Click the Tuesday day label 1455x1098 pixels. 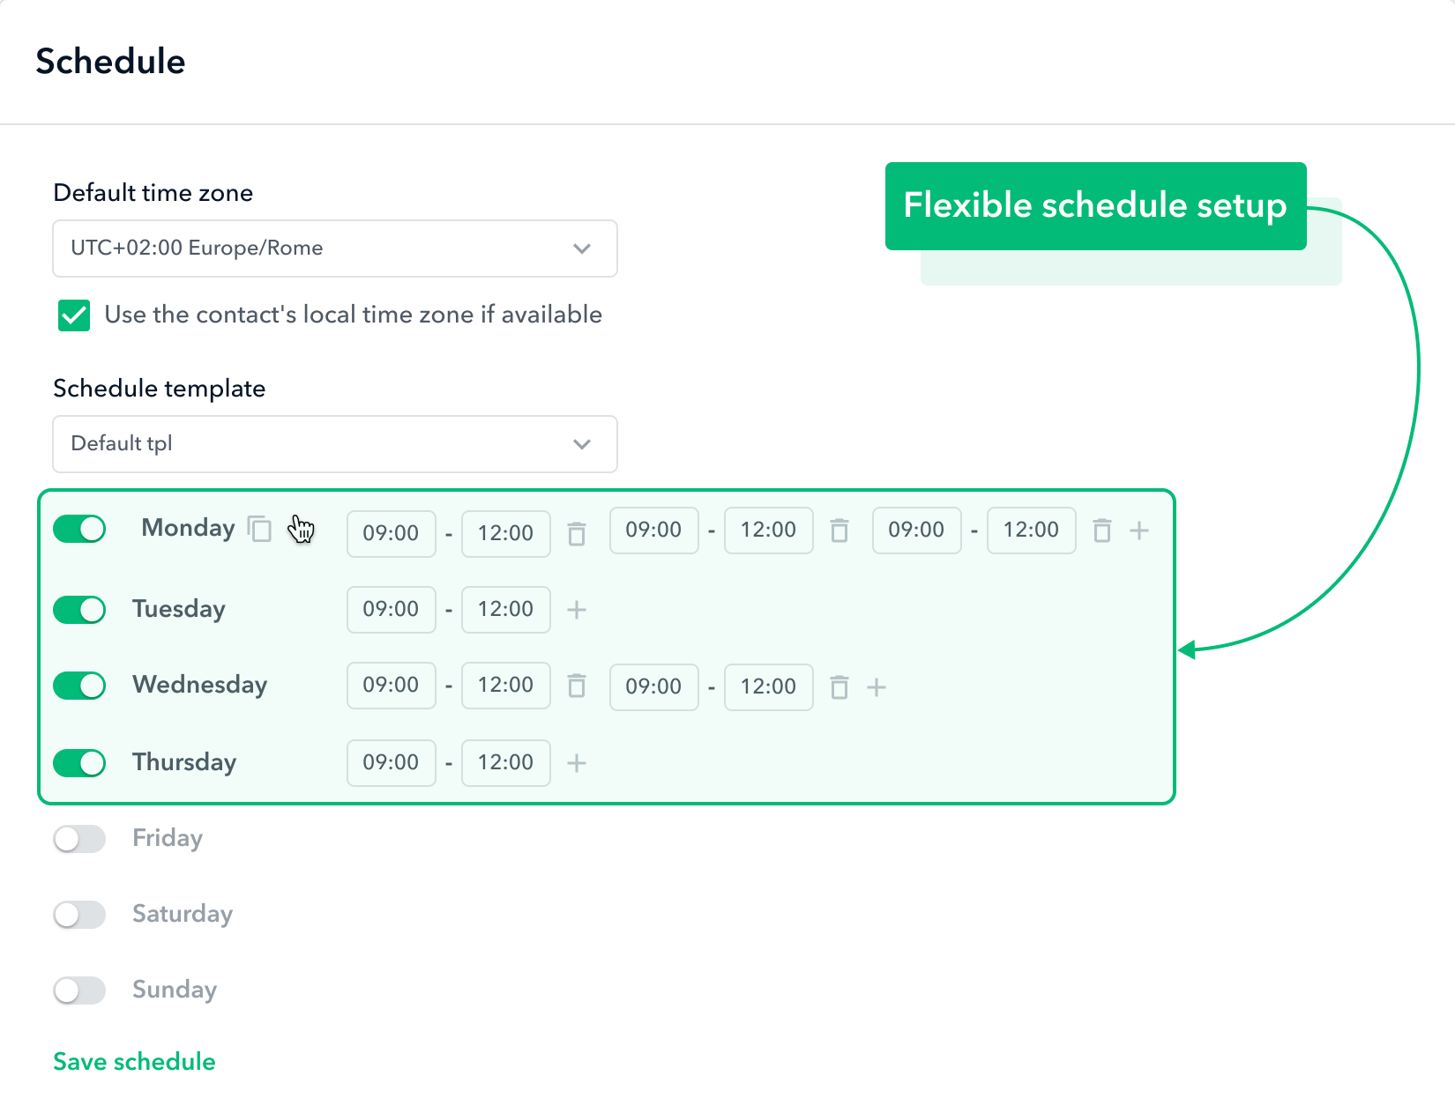179,610
